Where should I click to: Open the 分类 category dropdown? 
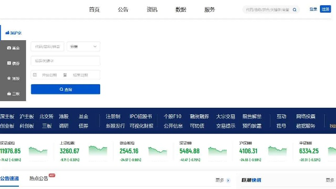pyautogui.click(x=83, y=46)
